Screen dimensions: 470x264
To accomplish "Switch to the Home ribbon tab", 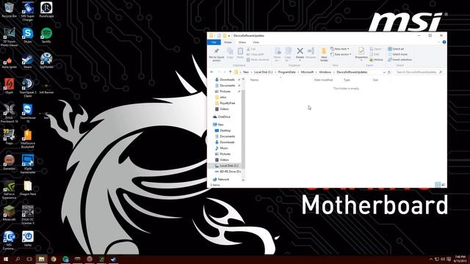I will click(228, 43).
